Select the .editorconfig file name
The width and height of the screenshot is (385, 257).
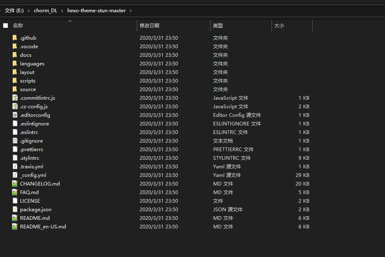pyautogui.click(x=35, y=115)
